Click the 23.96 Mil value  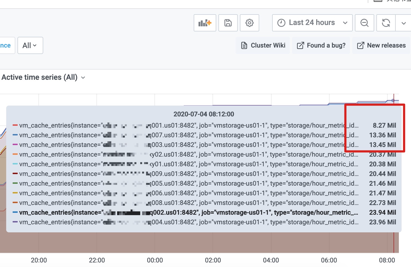click(383, 222)
